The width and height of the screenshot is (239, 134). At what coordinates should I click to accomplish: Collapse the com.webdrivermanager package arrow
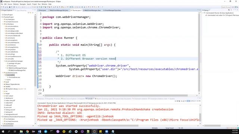4,61
